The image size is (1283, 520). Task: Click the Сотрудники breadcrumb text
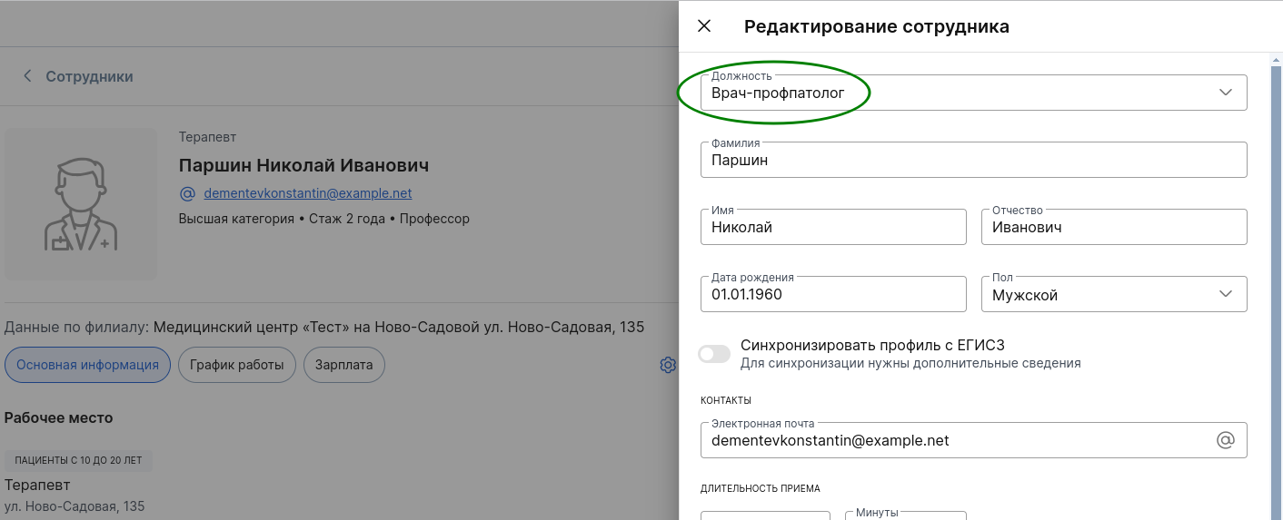click(89, 76)
